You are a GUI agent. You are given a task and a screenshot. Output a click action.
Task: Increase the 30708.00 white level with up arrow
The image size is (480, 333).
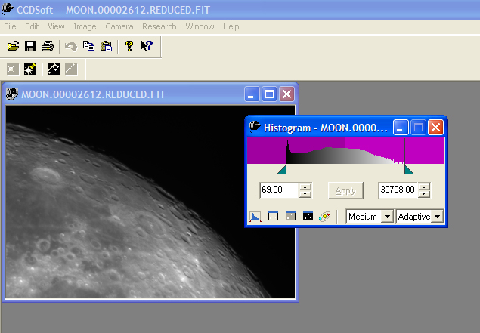click(x=424, y=187)
